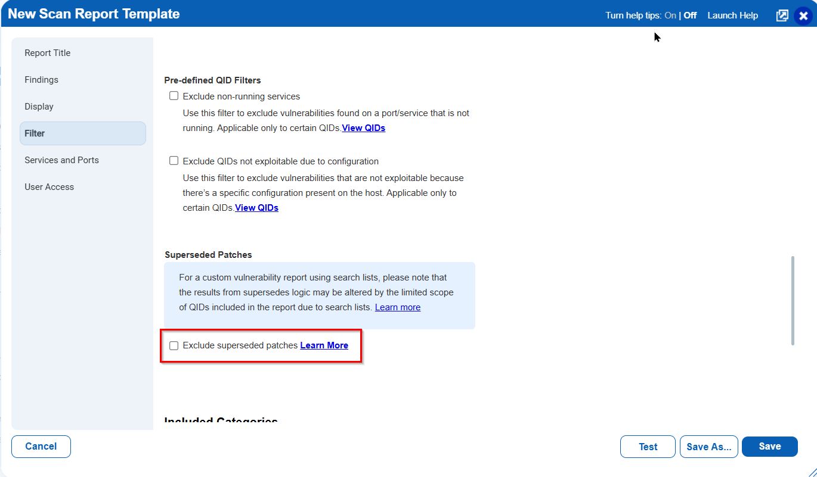Tick the Exclude superseded patches checkbox

click(x=174, y=345)
